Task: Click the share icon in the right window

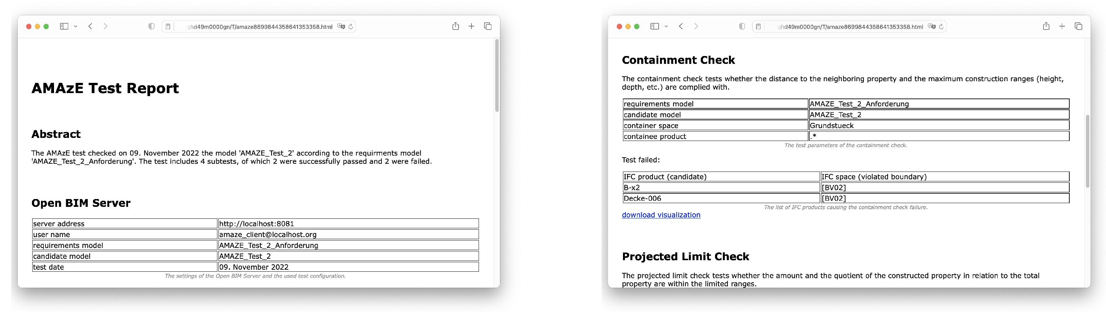Action: [1046, 26]
